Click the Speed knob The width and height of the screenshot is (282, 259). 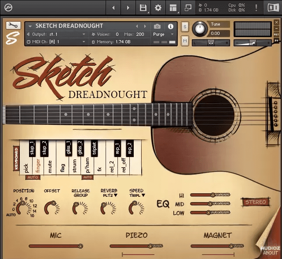click(x=136, y=208)
